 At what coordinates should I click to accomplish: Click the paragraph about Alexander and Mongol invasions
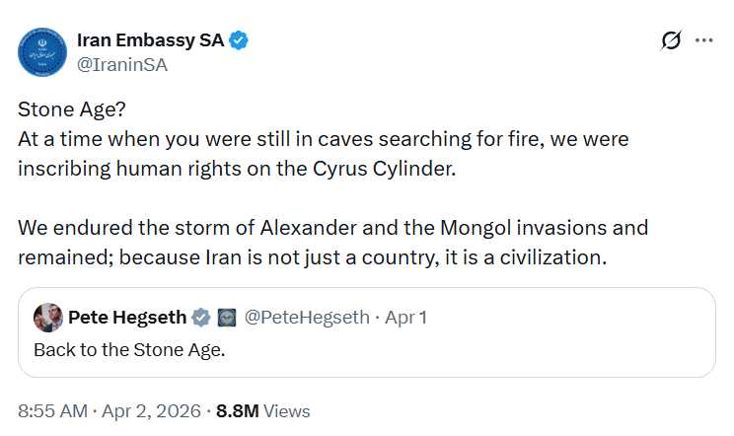(x=332, y=242)
